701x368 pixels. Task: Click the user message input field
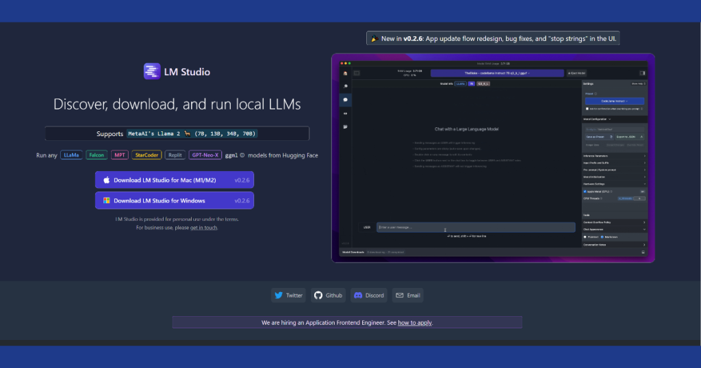476,227
